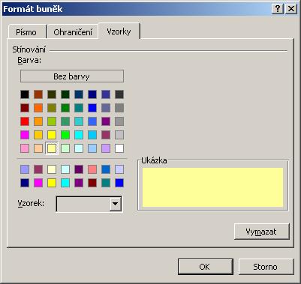Select the dark olive green swatch in top row

pos(52,94)
